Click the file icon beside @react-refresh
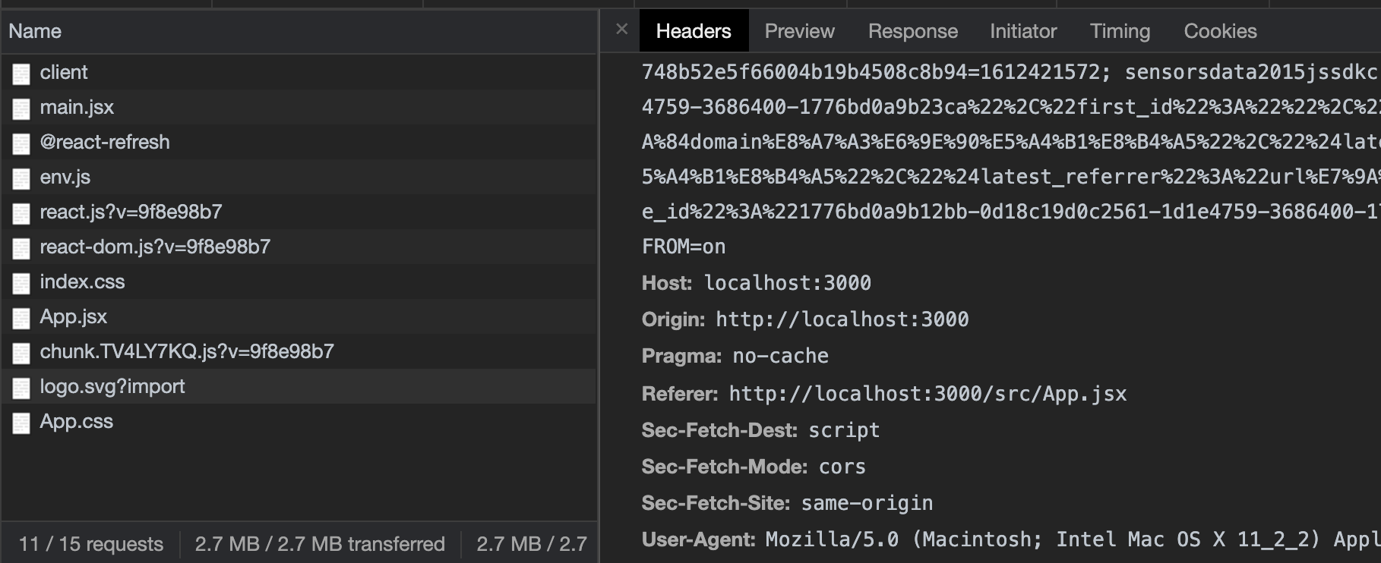1381x563 pixels. coord(21,143)
